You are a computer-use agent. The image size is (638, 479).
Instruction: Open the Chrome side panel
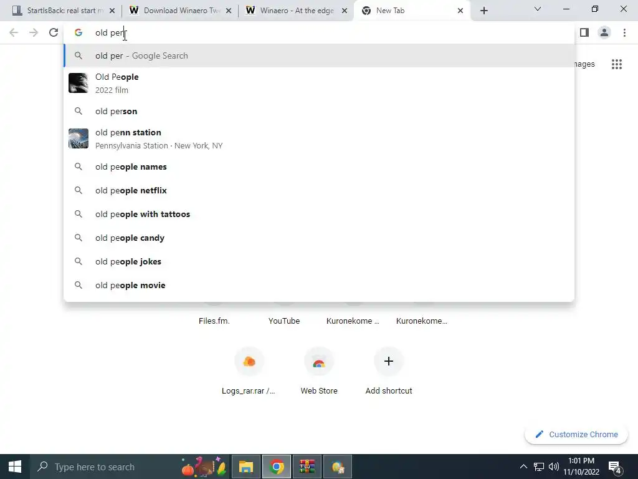point(584,32)
